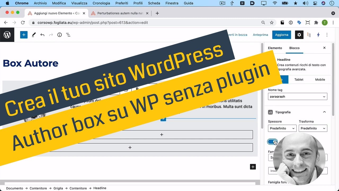The height and width of the screenshot is (191, 339).
Task: Open the block inserter with the plus icon
Action: (24, 35)
